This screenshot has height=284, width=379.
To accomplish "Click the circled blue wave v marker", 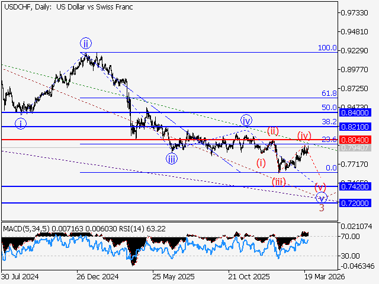I will coord(321,198).
